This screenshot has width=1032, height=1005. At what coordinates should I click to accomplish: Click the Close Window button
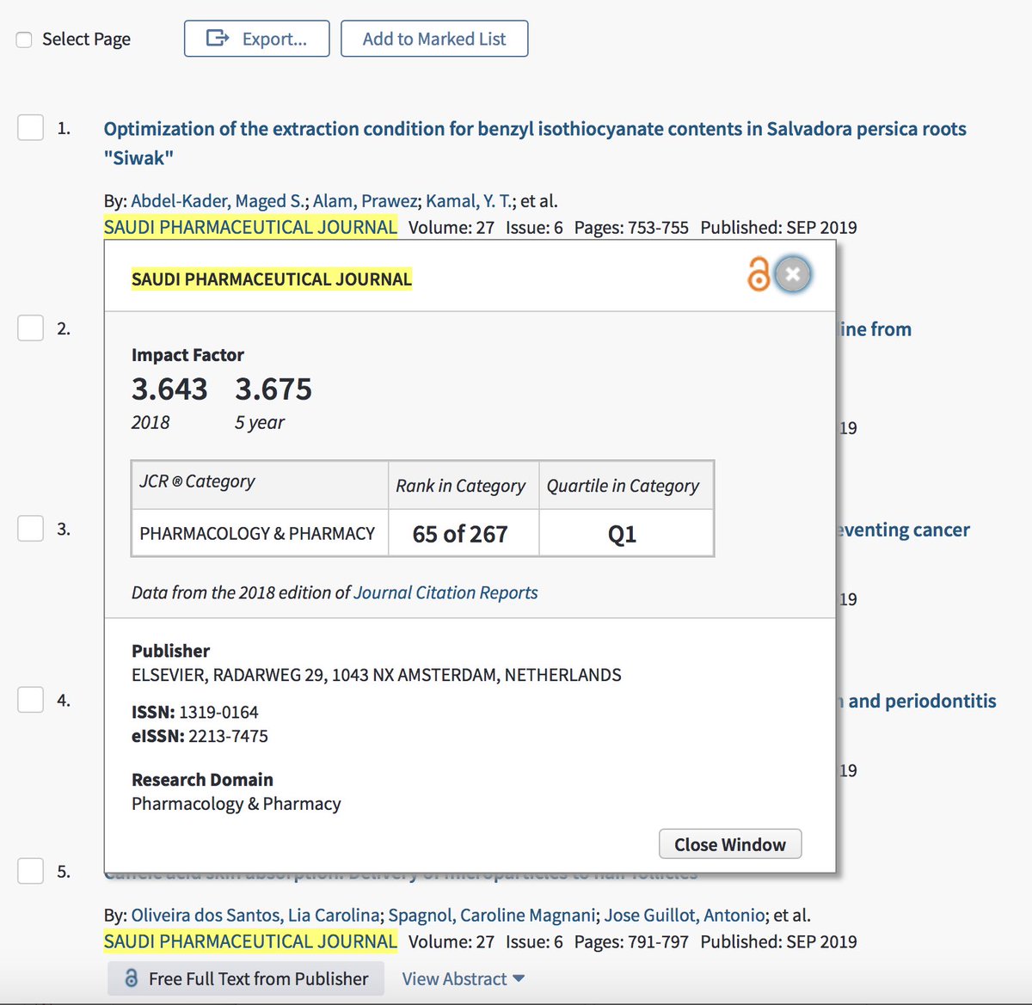tap(730, 844)
